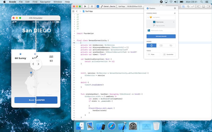
Task: Click the Surf App build status field
Action: pos(130,6)
